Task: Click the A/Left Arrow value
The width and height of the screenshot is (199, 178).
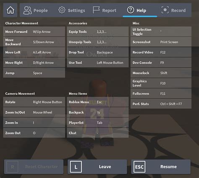Action: 42,52
